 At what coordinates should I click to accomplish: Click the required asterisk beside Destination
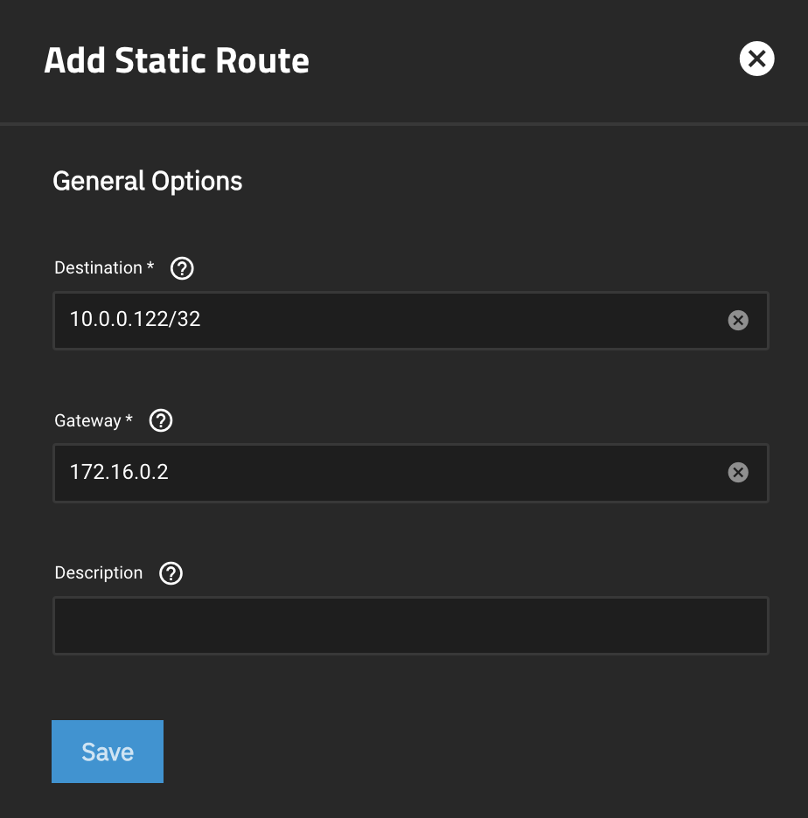click(150, 267)
